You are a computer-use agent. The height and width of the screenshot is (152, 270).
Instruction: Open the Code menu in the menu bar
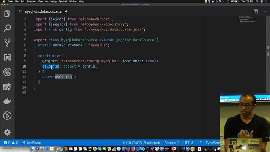coord(10,1)
